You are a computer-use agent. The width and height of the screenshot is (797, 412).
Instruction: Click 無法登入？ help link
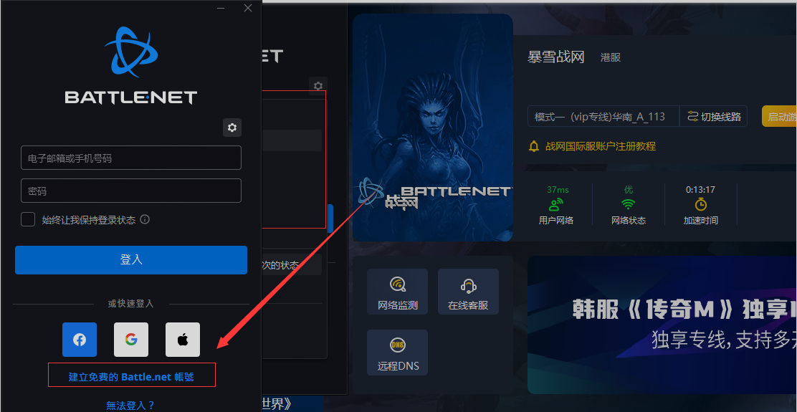tap(130, 406)
